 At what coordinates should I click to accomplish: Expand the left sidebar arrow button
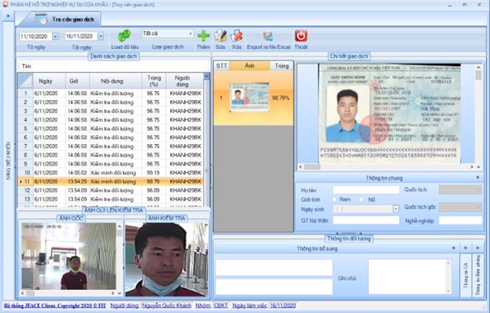tap(8, 16)
